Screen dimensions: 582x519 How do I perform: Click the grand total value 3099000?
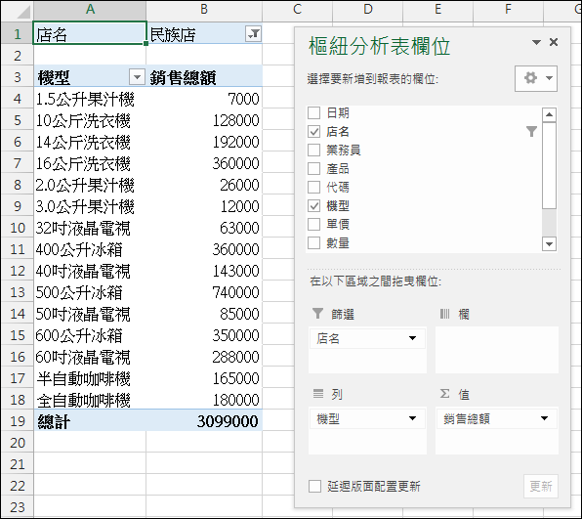pyautogui.click(x=204, y=421)
